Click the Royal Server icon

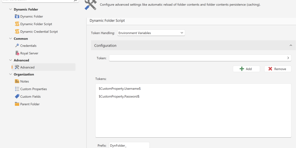pos(17,53)
